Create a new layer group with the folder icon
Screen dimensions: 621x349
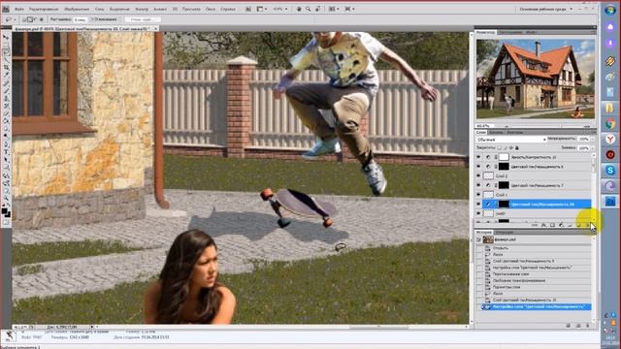pyautogui.click(x=570, y=225)
